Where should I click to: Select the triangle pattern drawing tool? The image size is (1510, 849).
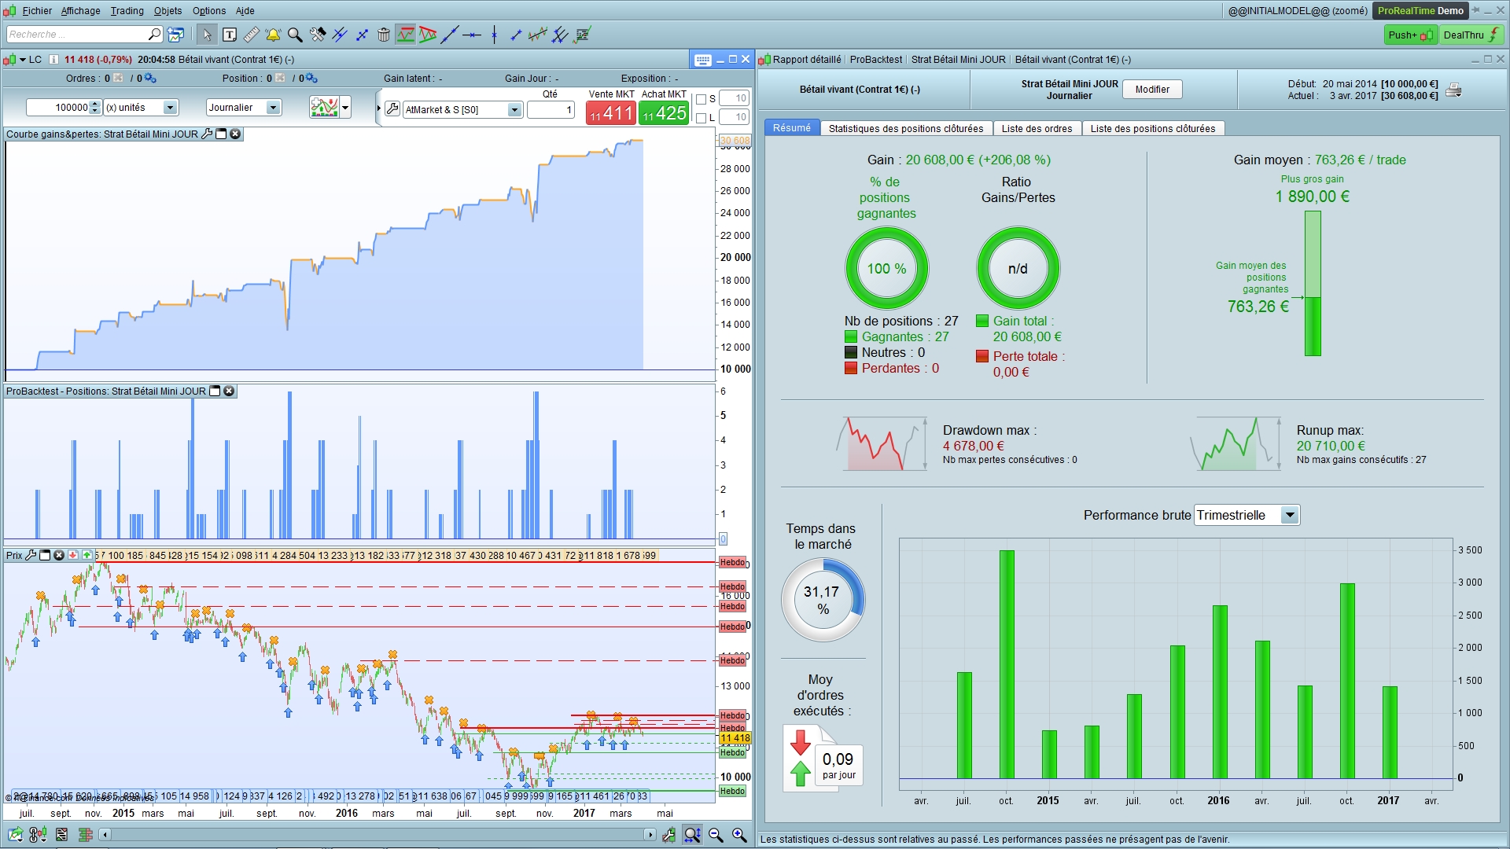pyautogui.click(x=428, y=35)
